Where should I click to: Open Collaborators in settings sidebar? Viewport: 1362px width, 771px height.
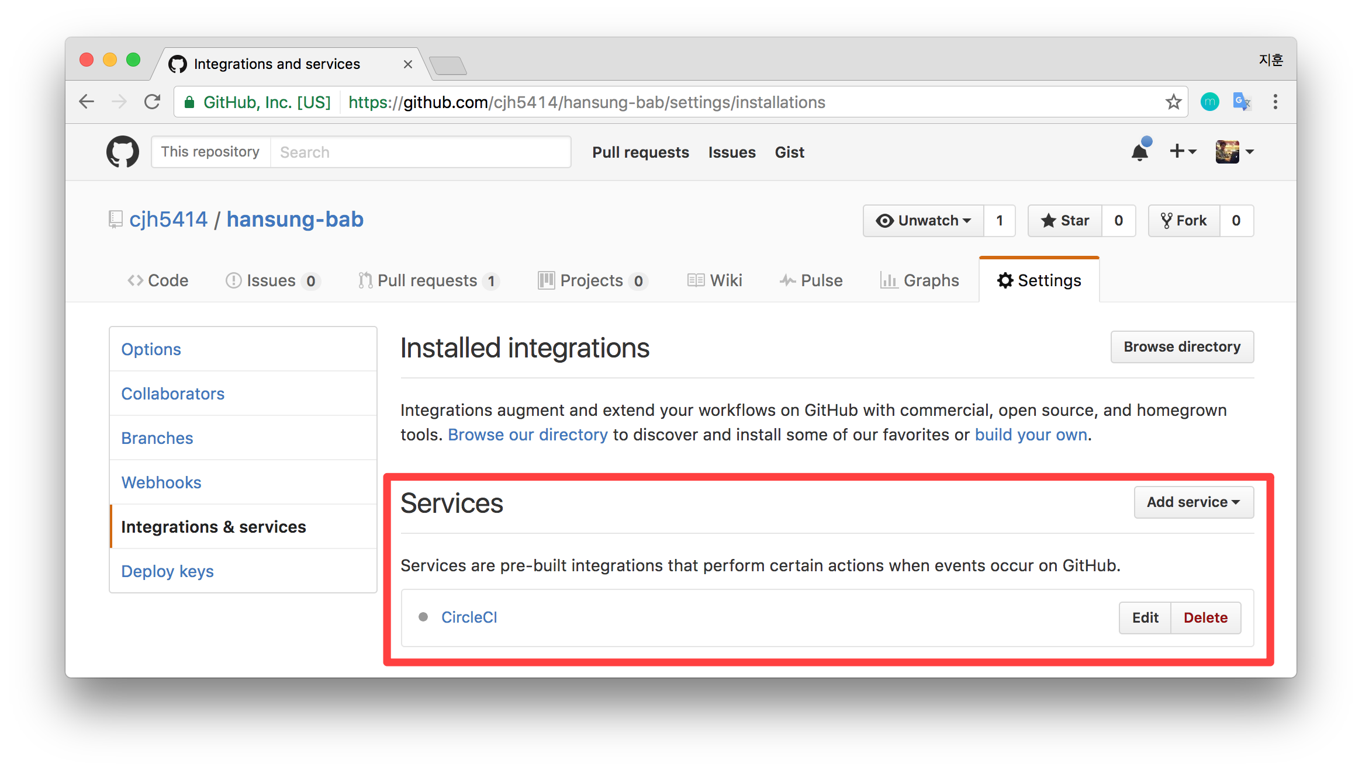pos(243,394)
